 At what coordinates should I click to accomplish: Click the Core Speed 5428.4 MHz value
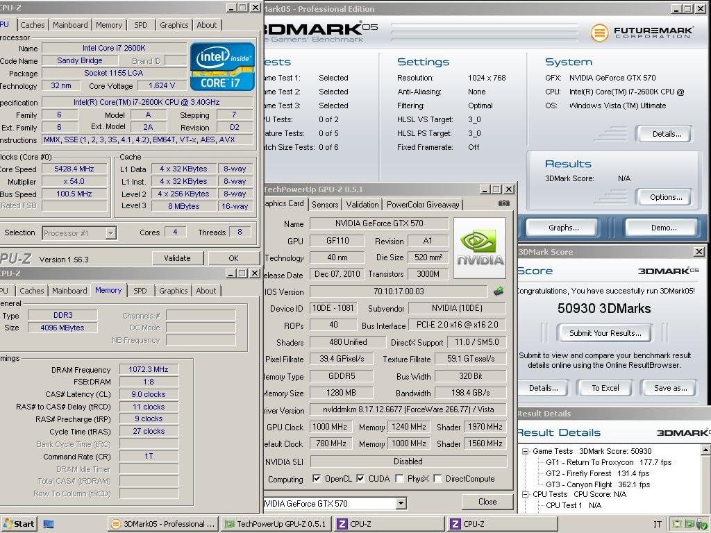tap(74, 169)
